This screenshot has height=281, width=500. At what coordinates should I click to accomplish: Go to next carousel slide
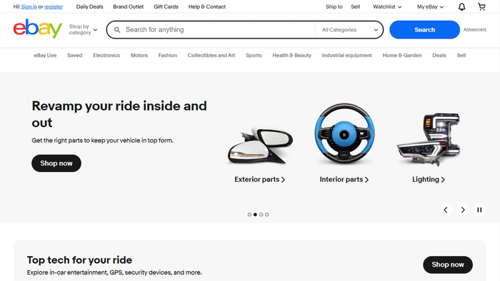(x=462, y=209)
